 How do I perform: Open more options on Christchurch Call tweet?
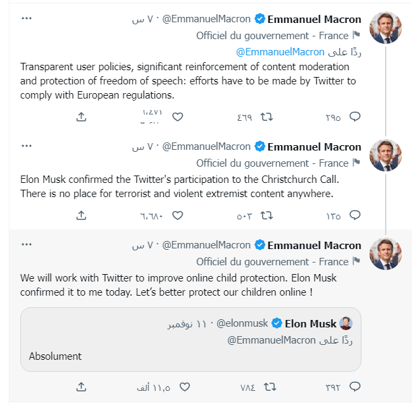point(26,146)
